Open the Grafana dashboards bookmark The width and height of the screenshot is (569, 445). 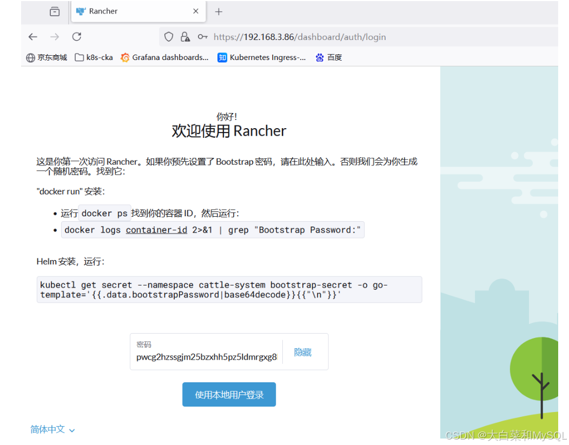tap(165, 57)
